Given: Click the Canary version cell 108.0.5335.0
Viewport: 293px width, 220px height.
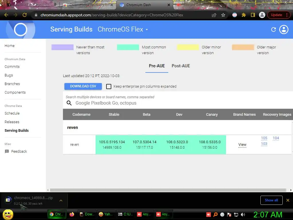Looking at the screenshot, I should 210,145.
